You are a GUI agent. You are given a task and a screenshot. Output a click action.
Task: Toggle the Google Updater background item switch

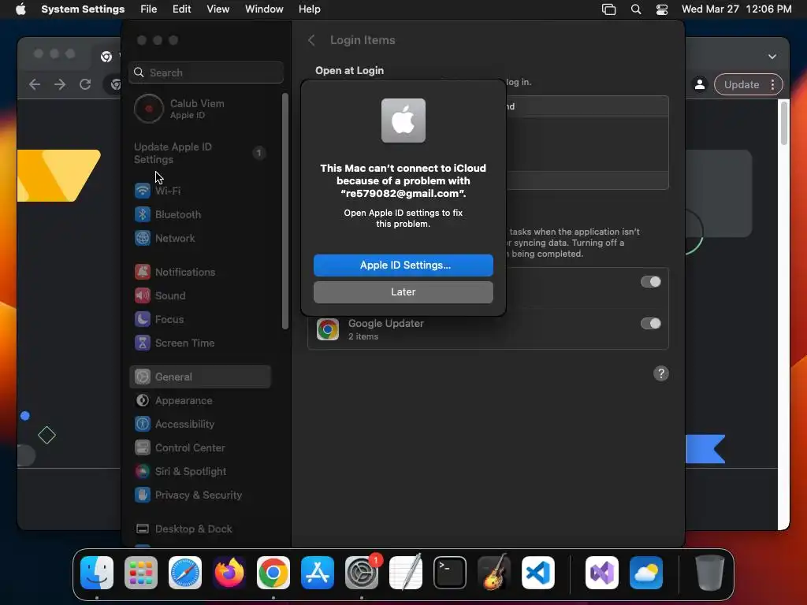[x=650, y=323]
